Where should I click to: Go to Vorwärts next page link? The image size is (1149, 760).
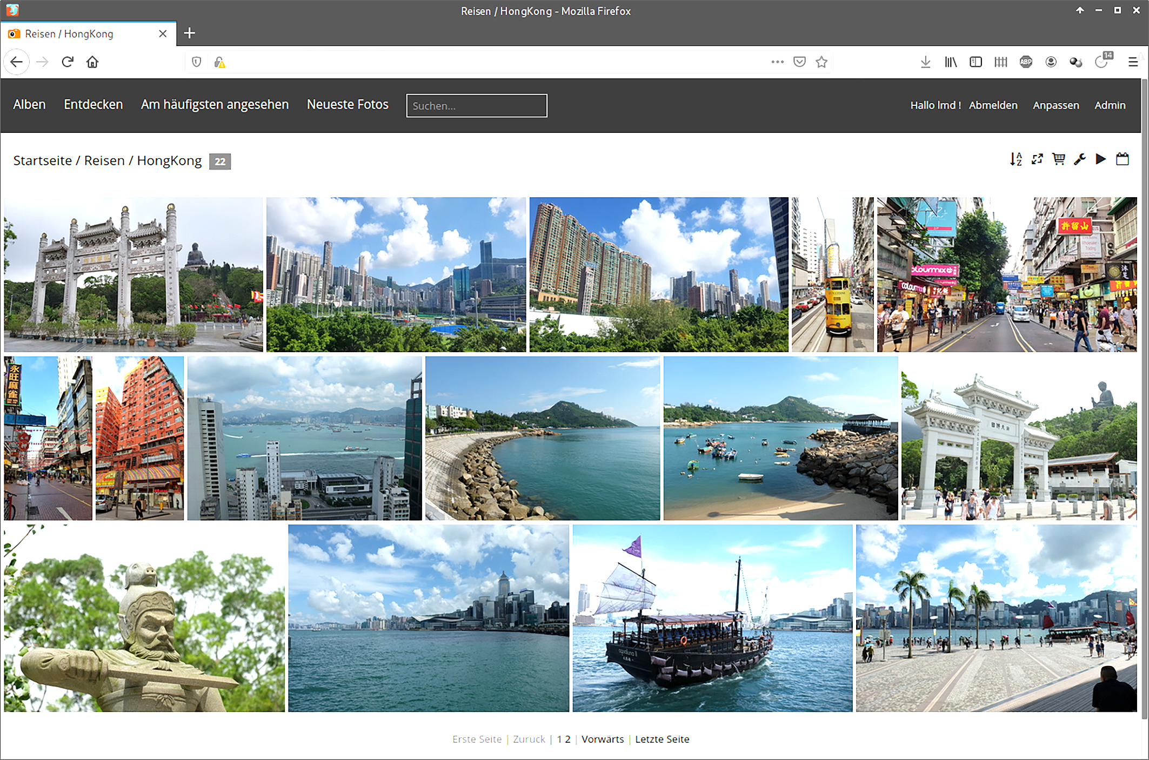(x=602, y=739)
